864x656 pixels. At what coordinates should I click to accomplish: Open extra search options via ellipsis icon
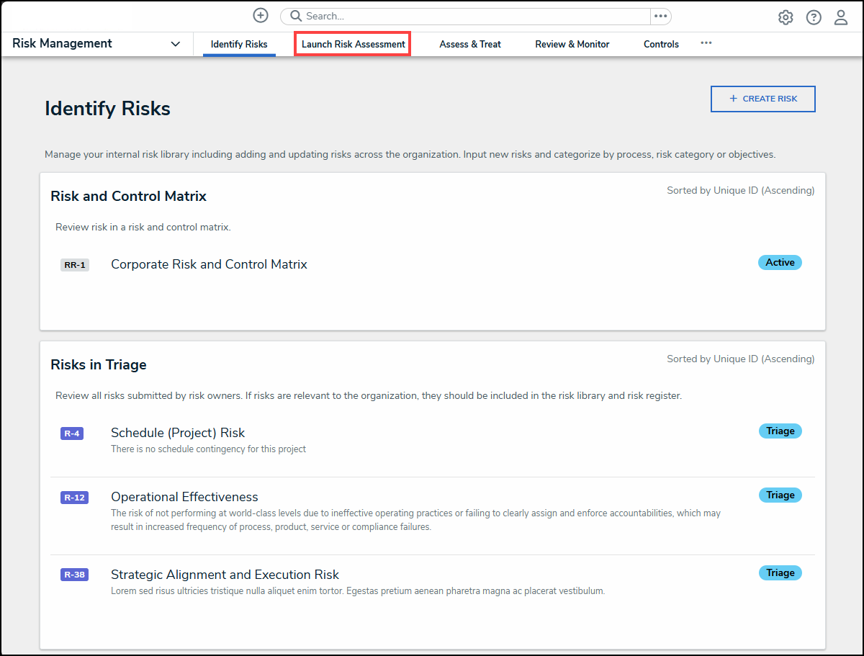660,15
